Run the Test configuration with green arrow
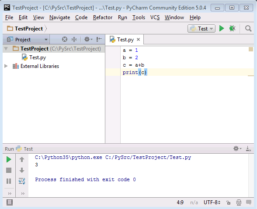Image resolution: width=257 pixels, height=209 pixels. [x=222, y=28]
